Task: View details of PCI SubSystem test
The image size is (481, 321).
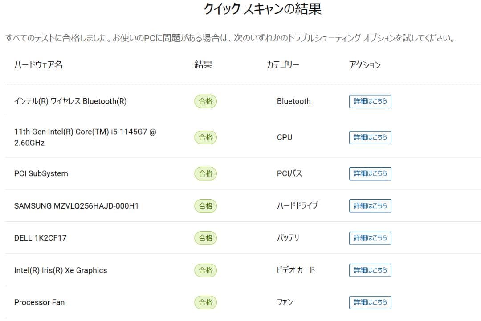Action: (370, 173)
